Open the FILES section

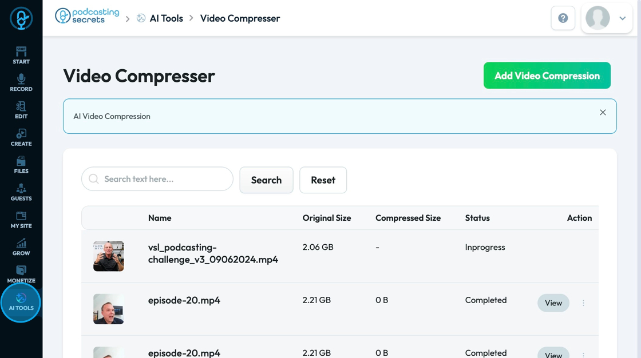click(x=21, y=165)
